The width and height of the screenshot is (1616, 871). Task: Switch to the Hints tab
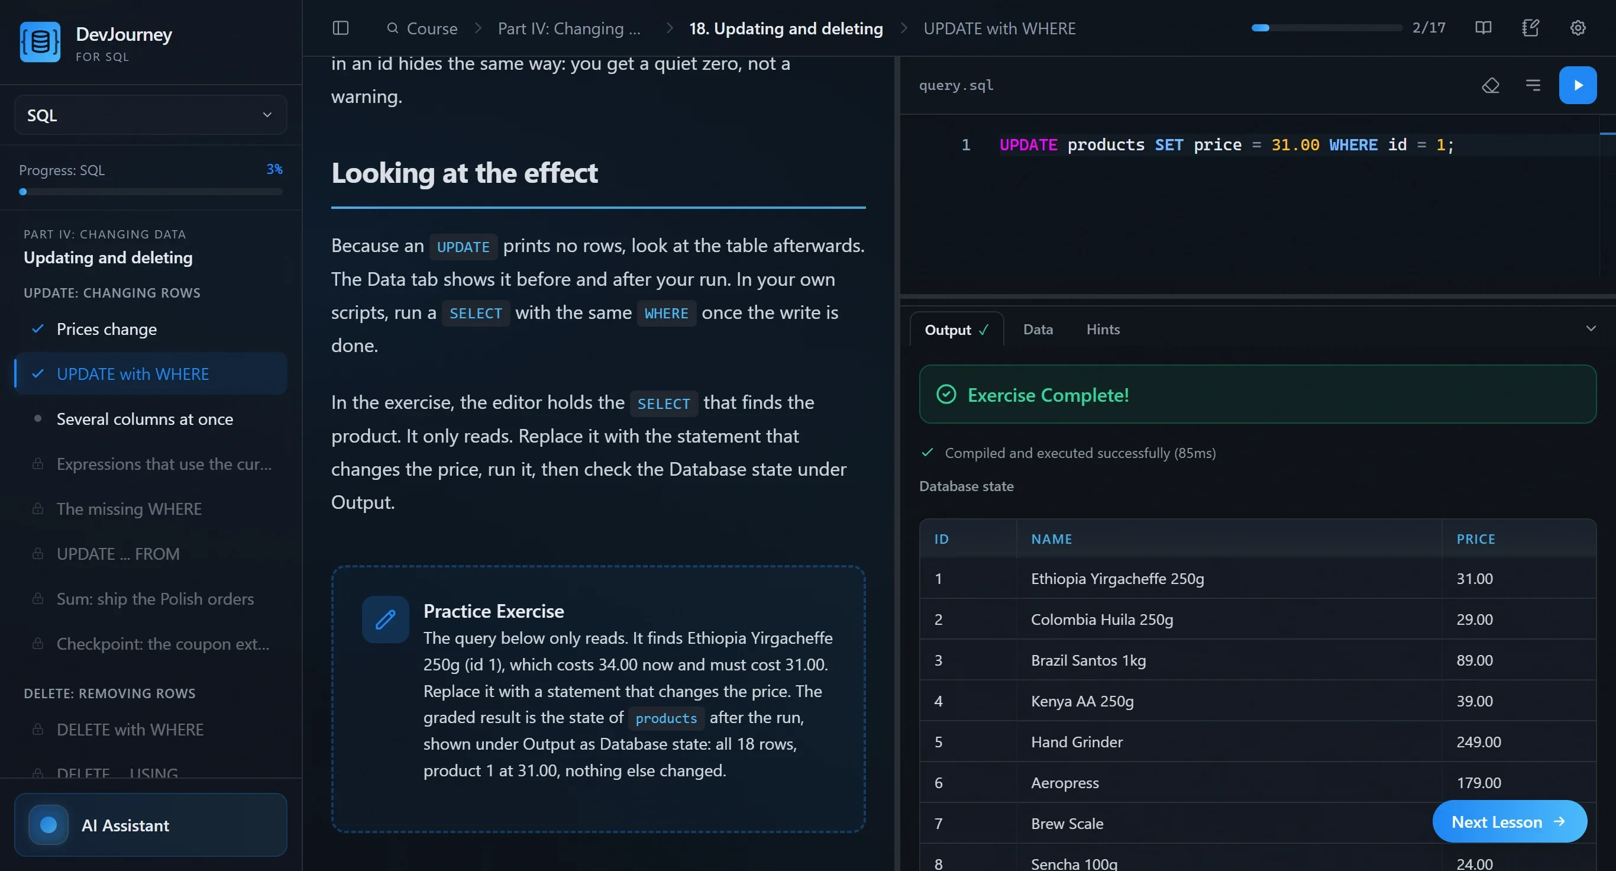pyautogui.click(x=1103, y=330)
